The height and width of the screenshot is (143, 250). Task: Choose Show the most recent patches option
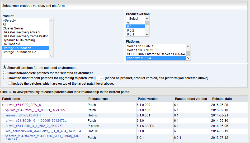click(4, 78)
